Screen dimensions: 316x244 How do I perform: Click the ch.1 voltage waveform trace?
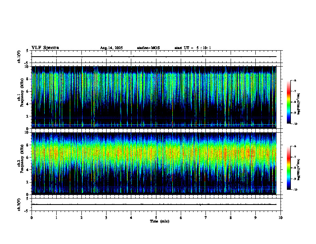coord(154,57)
